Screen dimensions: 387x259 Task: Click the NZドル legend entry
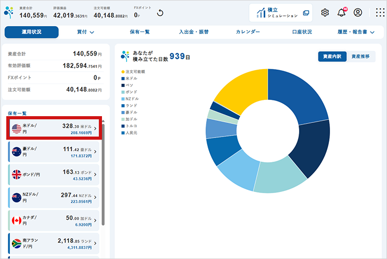pyautogui.click(x=130, y=99)
